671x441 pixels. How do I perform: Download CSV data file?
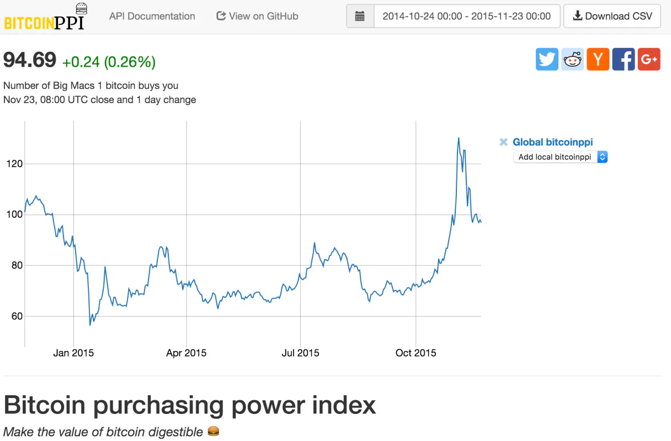point(612,17)
